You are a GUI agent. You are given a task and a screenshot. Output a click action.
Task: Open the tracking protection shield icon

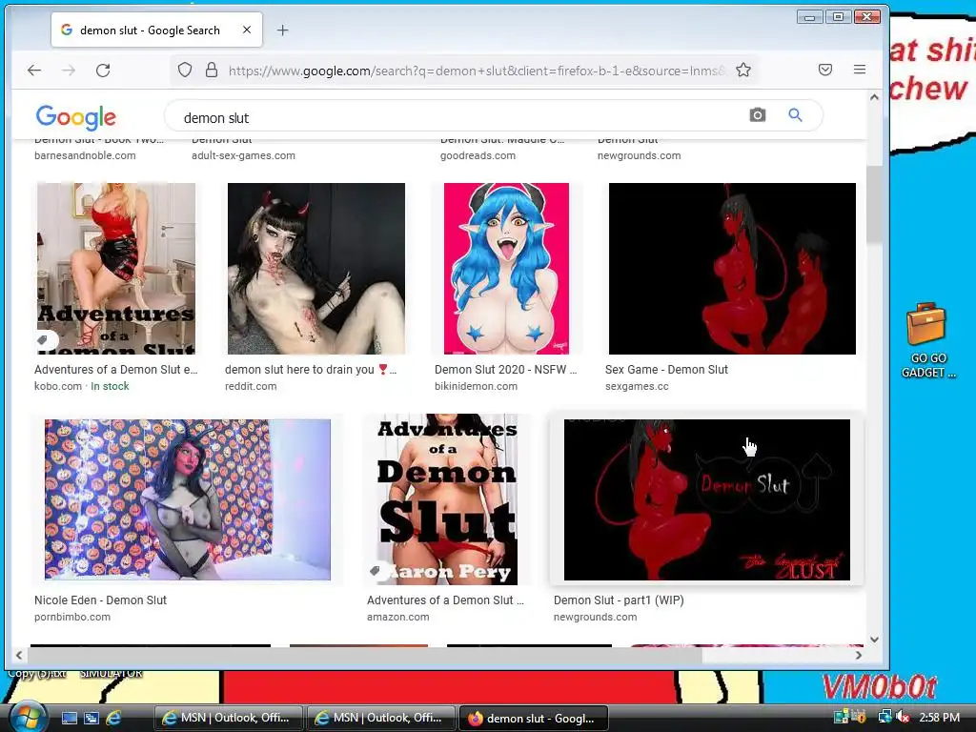pyautogui.click(x=185, y=70)
